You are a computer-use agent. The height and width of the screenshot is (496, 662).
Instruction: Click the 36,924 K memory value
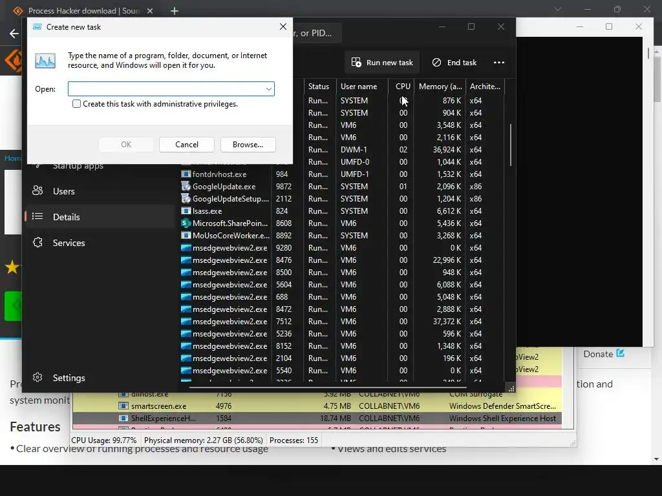(447, 150)
